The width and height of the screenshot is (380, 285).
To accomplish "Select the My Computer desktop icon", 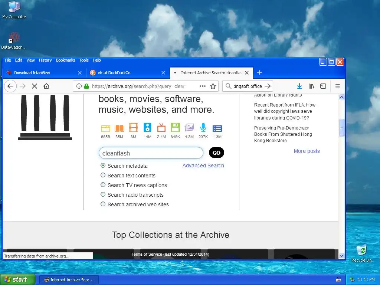I will (x=14, y=10).
